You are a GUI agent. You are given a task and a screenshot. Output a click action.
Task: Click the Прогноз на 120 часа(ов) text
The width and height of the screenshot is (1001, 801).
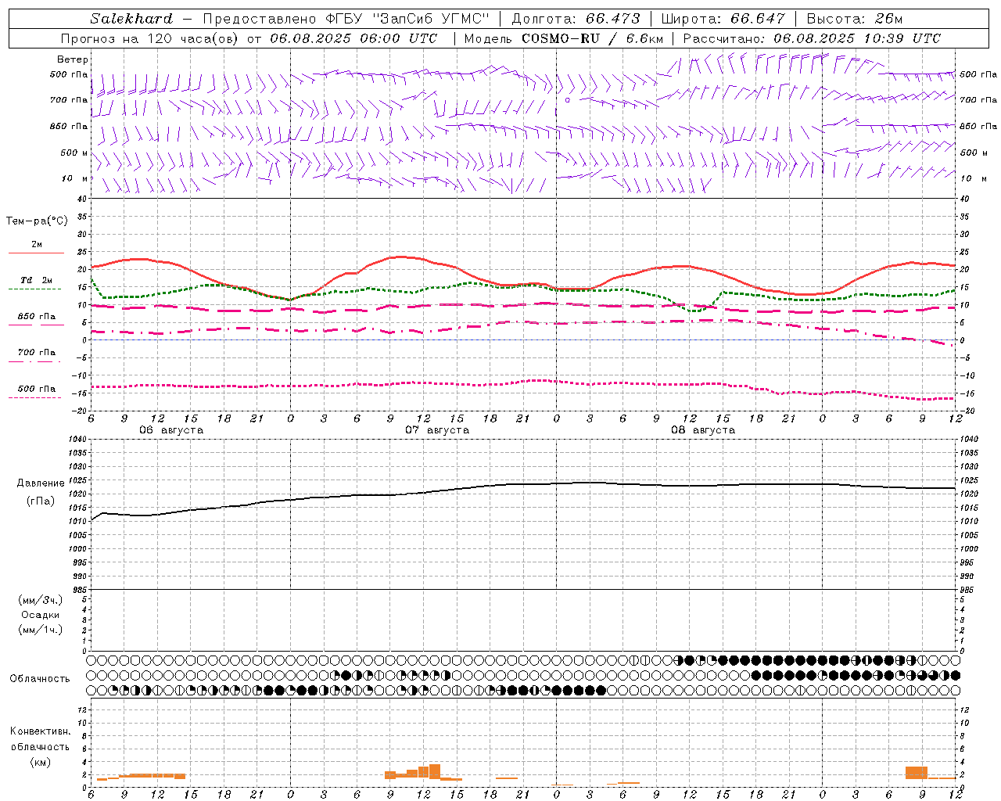151,38
